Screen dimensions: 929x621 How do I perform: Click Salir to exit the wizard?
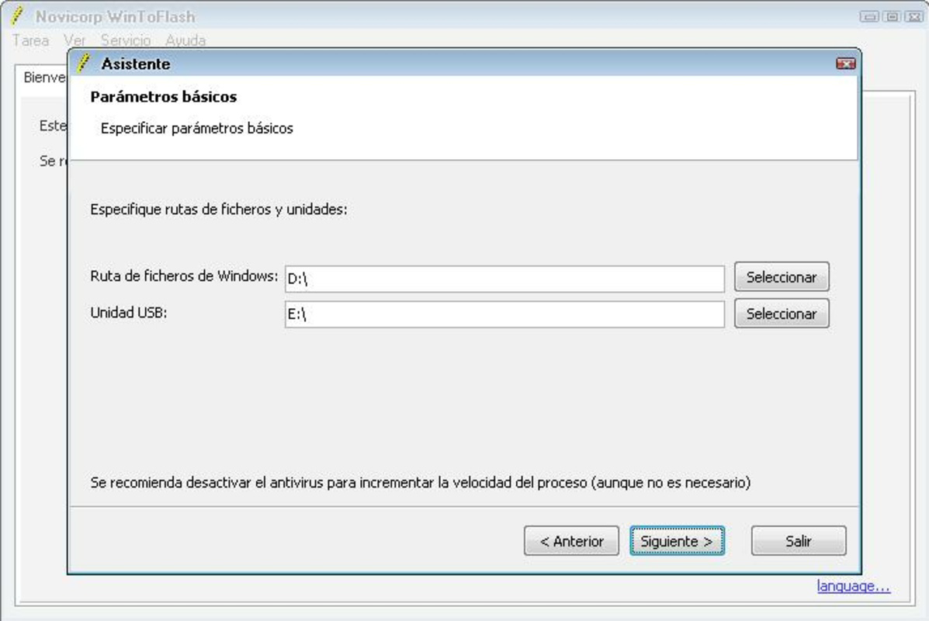tap(798, 541)
